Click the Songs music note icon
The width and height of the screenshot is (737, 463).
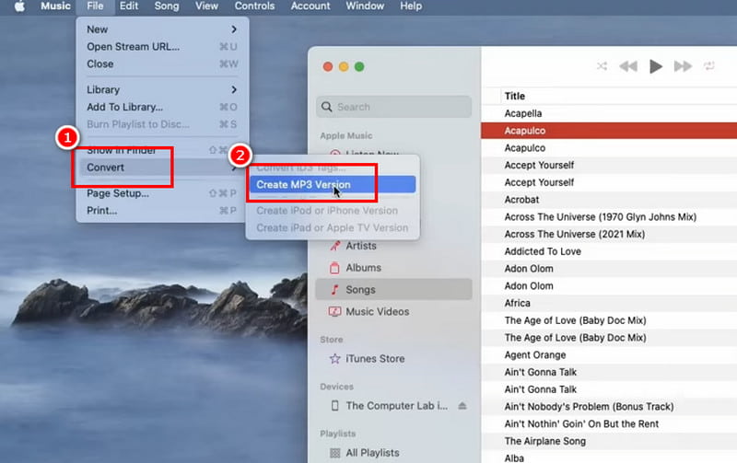(334, 289)
